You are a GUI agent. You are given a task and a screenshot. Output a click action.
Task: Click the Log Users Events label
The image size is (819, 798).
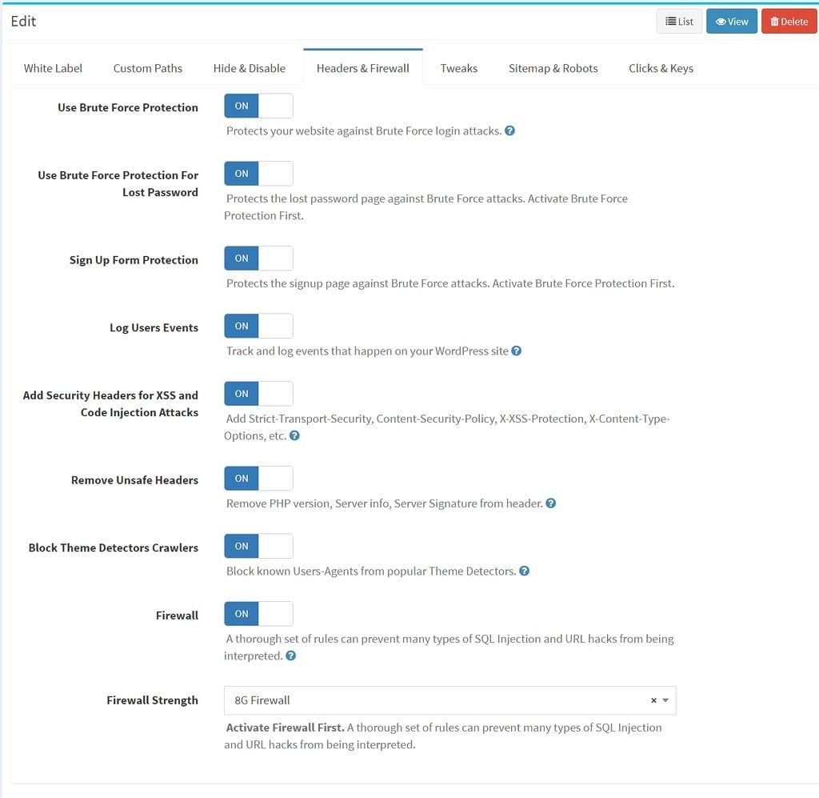click(x=154, y=327)
